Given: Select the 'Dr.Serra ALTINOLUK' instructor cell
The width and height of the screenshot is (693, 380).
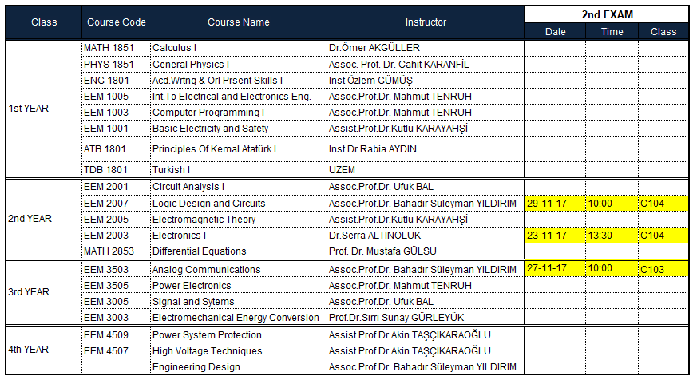Looking at the screenshot, I should (x=426, y=236).
